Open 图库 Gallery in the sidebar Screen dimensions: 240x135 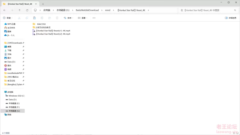tap(8, 31)
